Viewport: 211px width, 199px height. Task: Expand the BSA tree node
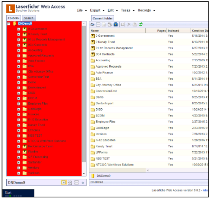(x=19, y=66)
